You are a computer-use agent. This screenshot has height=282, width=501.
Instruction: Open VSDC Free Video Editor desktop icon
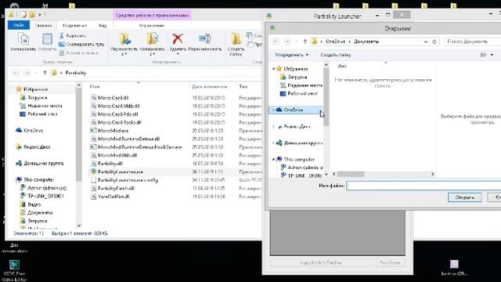[x=14, y=270]
